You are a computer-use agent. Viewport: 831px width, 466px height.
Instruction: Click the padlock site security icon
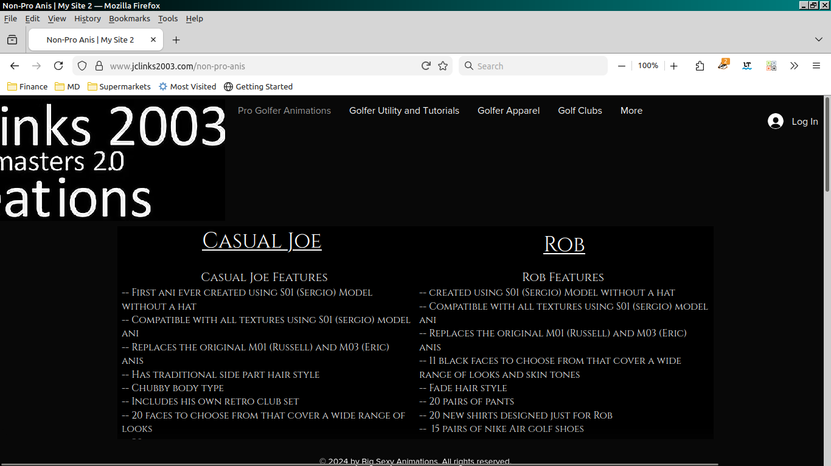pyautogui.click(x=99, y=66)
